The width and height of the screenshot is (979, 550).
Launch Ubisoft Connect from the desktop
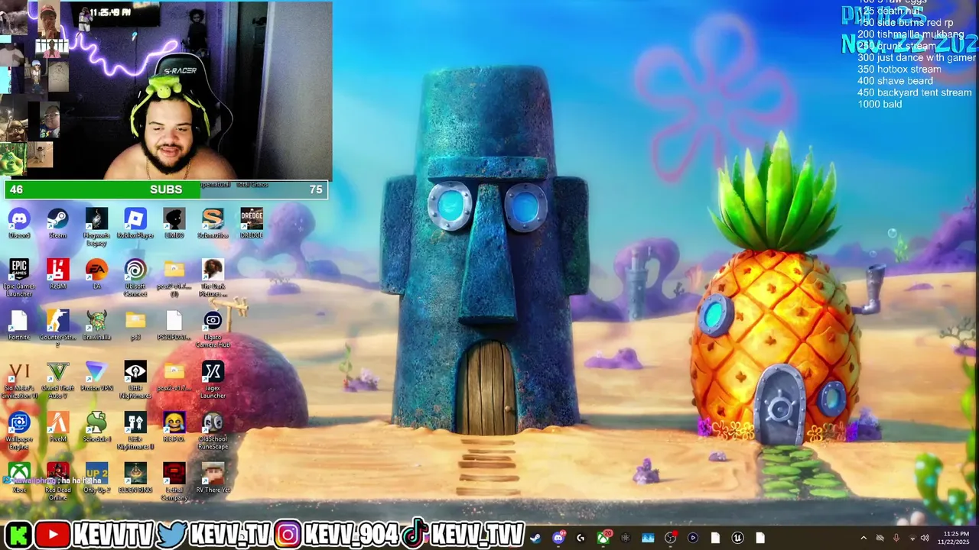(135, 278)
